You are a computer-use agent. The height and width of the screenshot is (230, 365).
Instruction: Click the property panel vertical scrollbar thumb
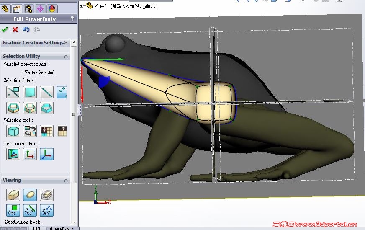[x=74, y=114]
